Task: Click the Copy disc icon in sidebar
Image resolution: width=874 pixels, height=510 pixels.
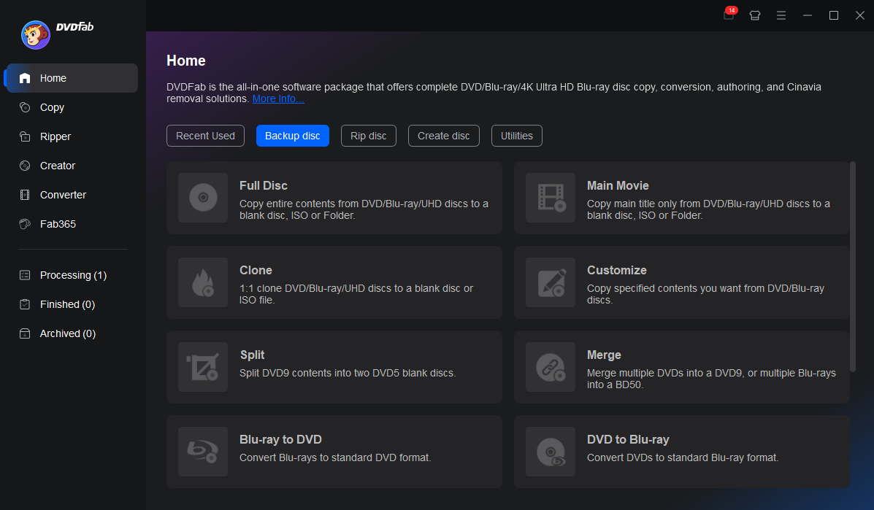Action: 25,107
